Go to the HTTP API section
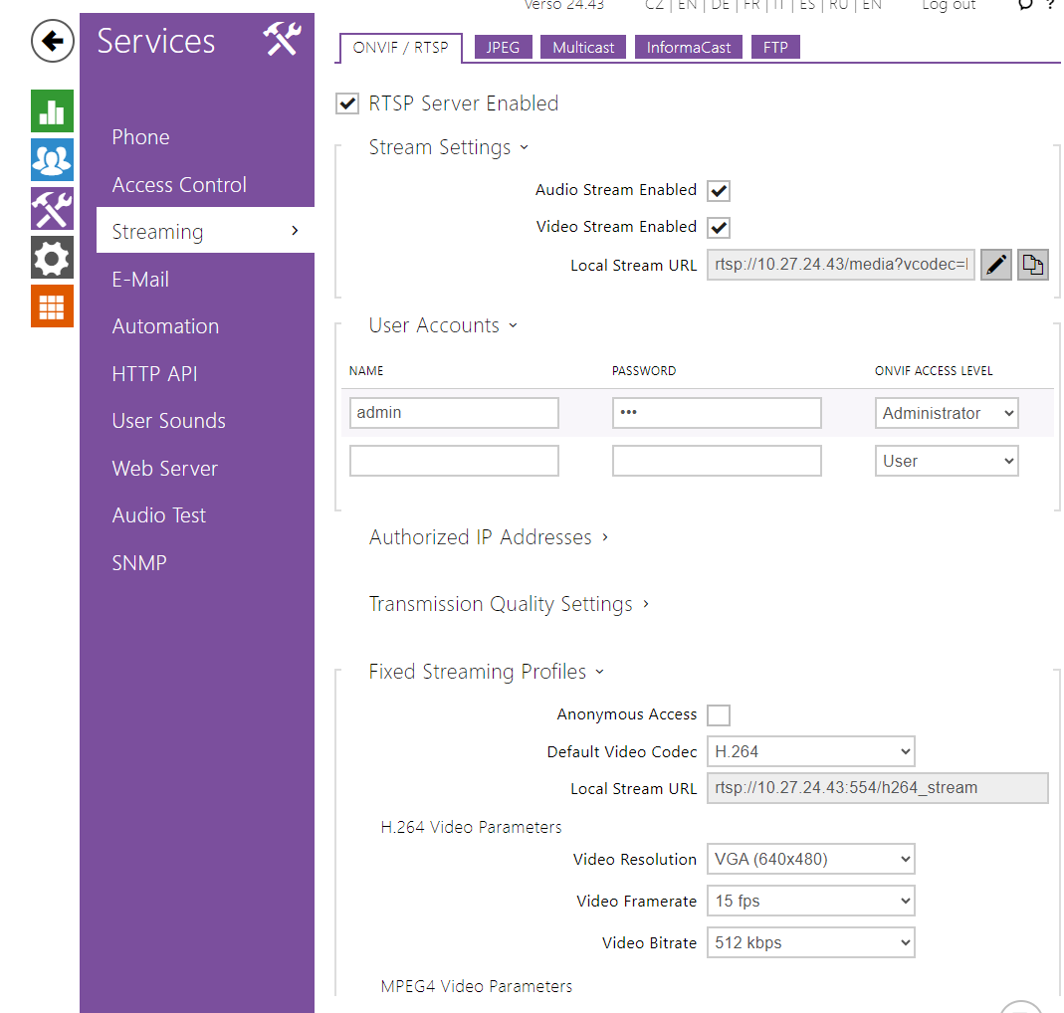 (x=154, y=374)
